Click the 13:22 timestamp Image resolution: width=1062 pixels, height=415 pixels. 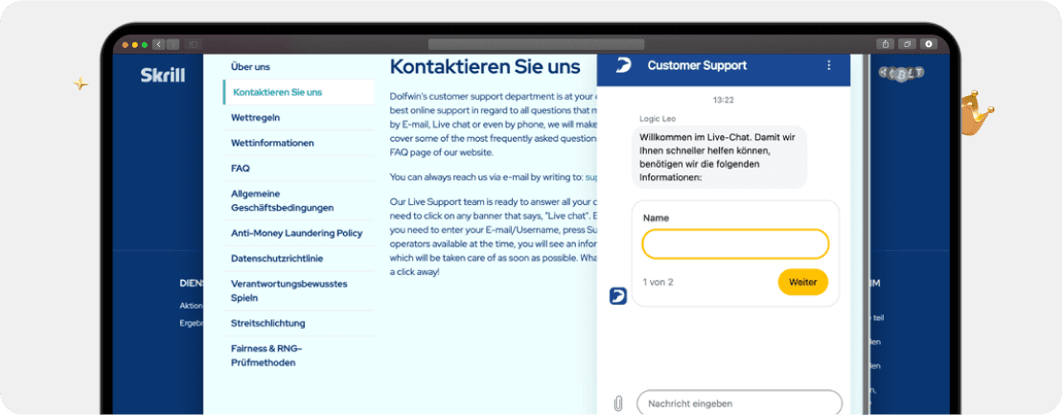(x=724, y=101)
